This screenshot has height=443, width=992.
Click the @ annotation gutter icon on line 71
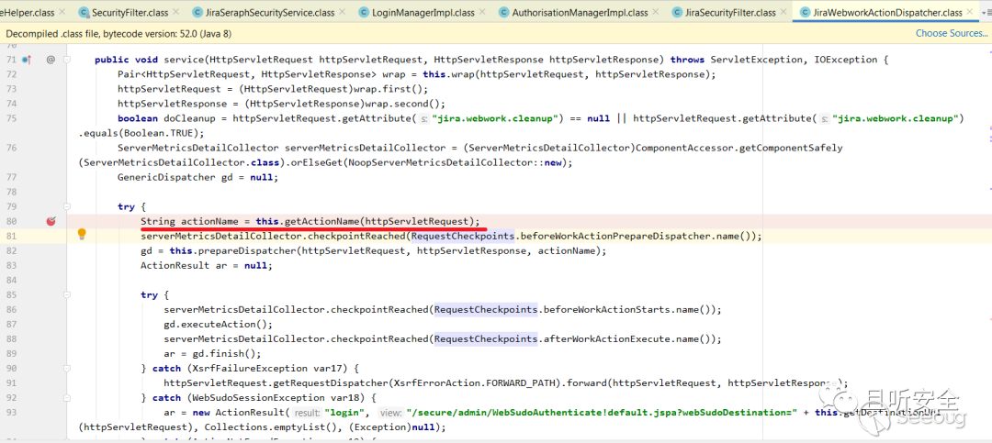coord(51,60)
